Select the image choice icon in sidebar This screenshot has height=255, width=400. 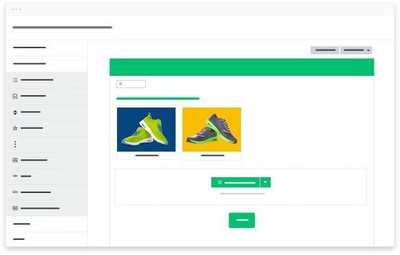coord(15,160)
